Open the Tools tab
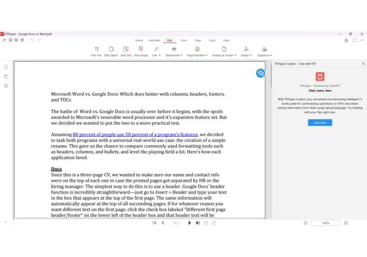Screen dimensions: 367x257 pyautogui.click(x=212, y=40)
